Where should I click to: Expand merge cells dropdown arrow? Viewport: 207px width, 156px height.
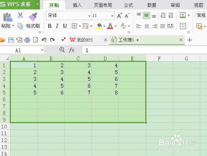[189, 15]
